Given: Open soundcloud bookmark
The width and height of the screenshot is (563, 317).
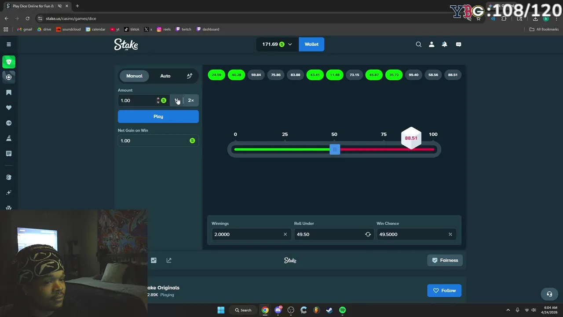Looking at the screenshot, I should point(68,29).
